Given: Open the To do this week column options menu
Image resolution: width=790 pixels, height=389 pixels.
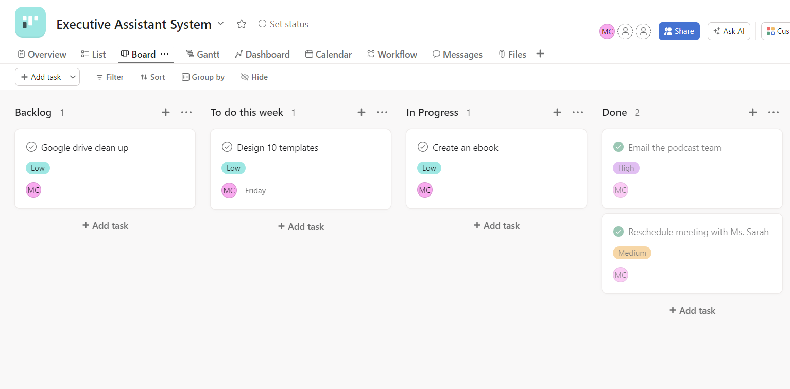Looking at the screenshot, I should click(382, 112).
